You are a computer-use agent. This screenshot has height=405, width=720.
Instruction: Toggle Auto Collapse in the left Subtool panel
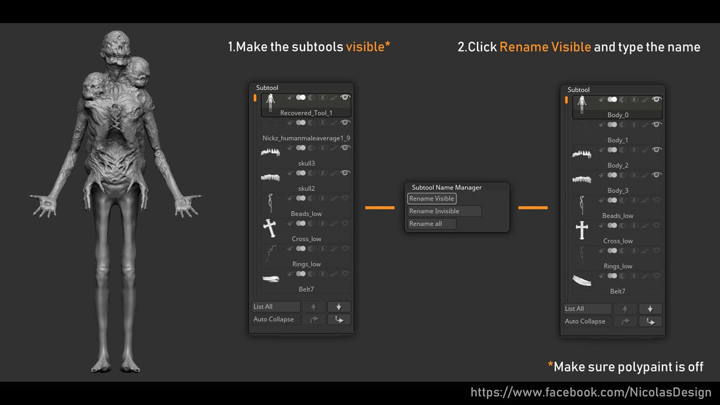click(x=276, y=320)
